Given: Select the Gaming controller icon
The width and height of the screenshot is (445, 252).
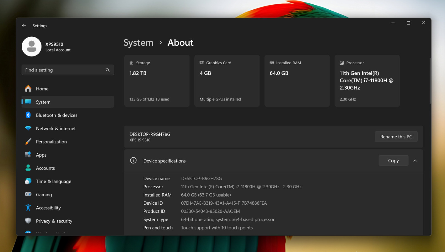Looking at the screenshot, I should click(28, 194).
